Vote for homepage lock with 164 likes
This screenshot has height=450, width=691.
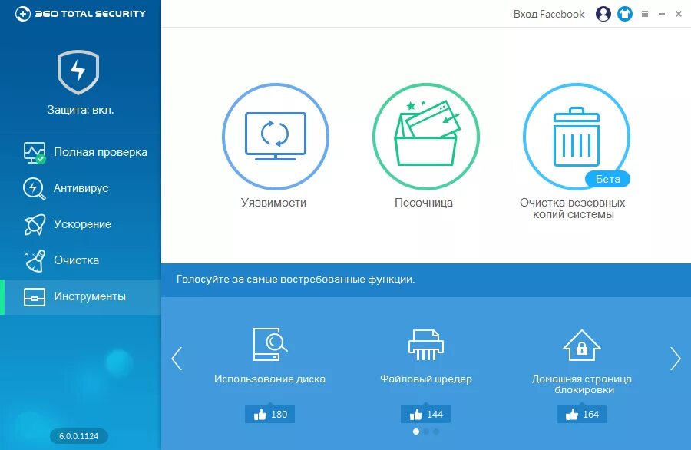pos(582,415)
